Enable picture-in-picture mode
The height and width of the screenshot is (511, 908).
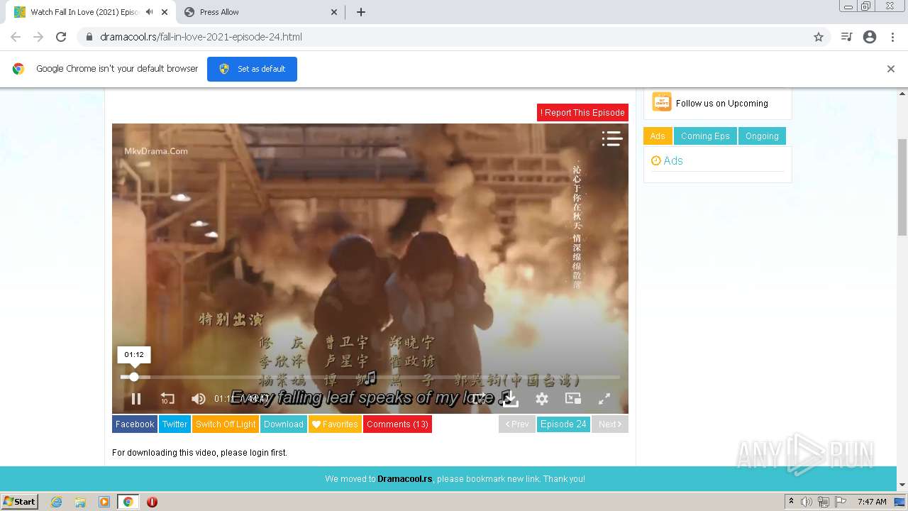pos(573,399)
